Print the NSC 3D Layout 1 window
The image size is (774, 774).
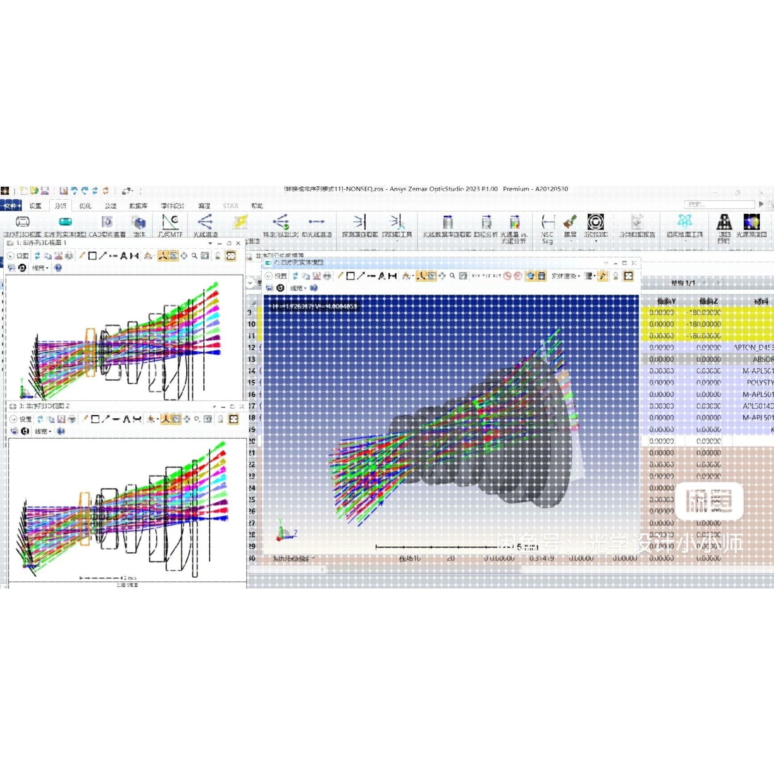click(69, 256)
